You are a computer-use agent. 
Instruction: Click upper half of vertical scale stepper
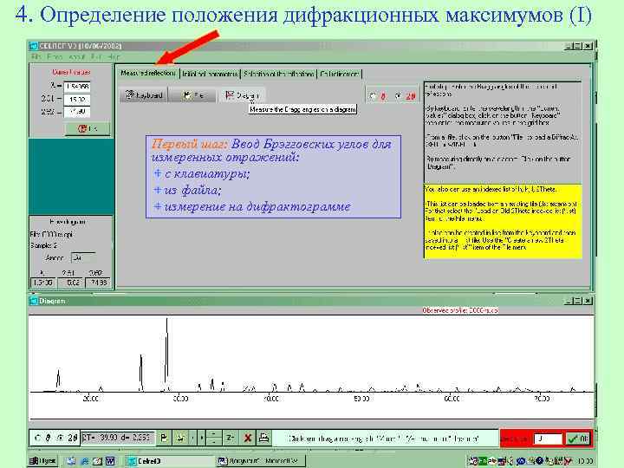click(x=214, y=434)
